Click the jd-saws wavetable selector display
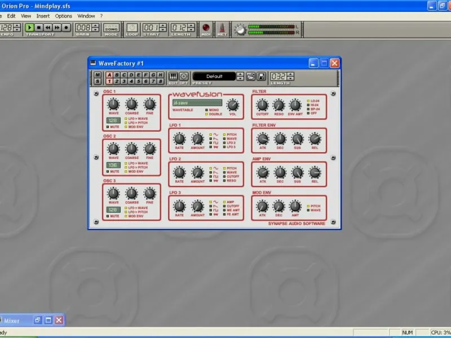 (197, 103)
